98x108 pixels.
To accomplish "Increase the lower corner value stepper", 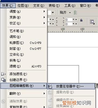I will coord(76,24).
